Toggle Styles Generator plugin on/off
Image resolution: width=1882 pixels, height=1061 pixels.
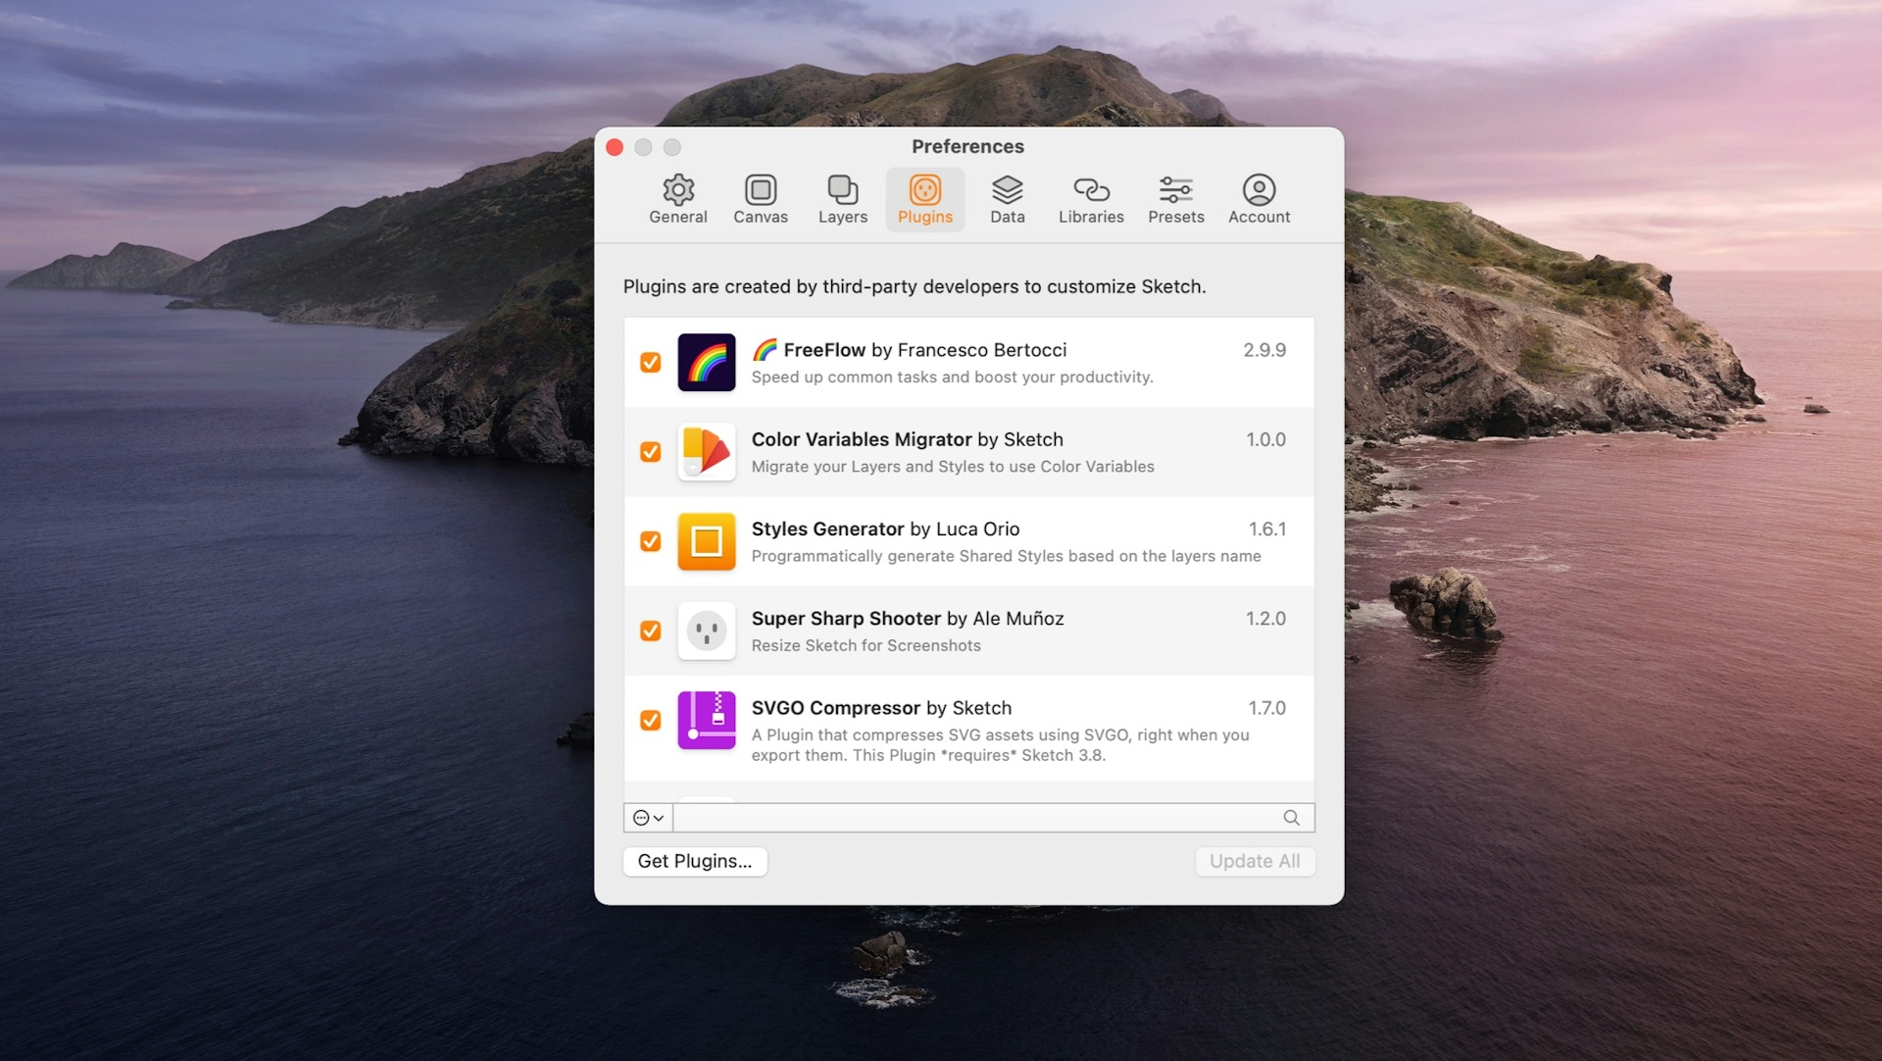pyautogui.click(x=650, y=540)
